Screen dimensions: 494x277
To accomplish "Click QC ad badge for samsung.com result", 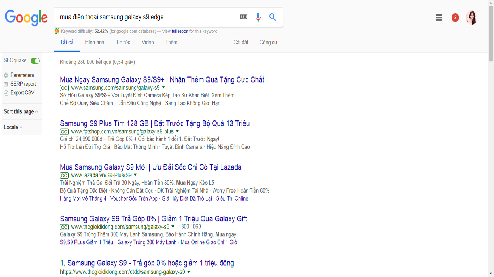I will 64,88.
